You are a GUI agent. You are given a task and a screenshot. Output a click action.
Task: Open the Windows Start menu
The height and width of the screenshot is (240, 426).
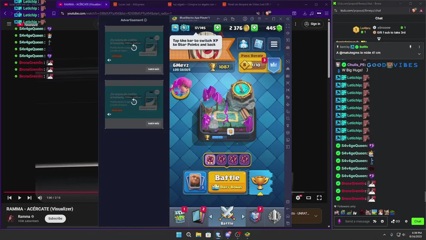pyautogui.click(x=179, y=235)
